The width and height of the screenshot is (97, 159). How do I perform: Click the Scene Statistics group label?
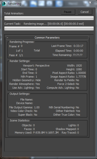pos(20,120)
